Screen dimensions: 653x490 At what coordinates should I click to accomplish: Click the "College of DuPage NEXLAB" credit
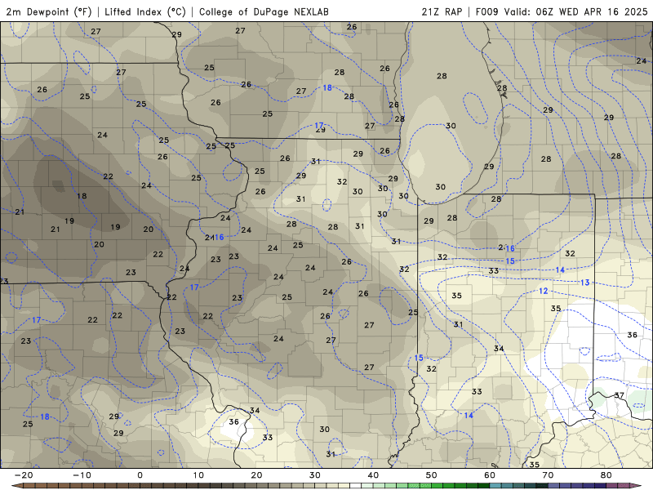click(264, 11)
